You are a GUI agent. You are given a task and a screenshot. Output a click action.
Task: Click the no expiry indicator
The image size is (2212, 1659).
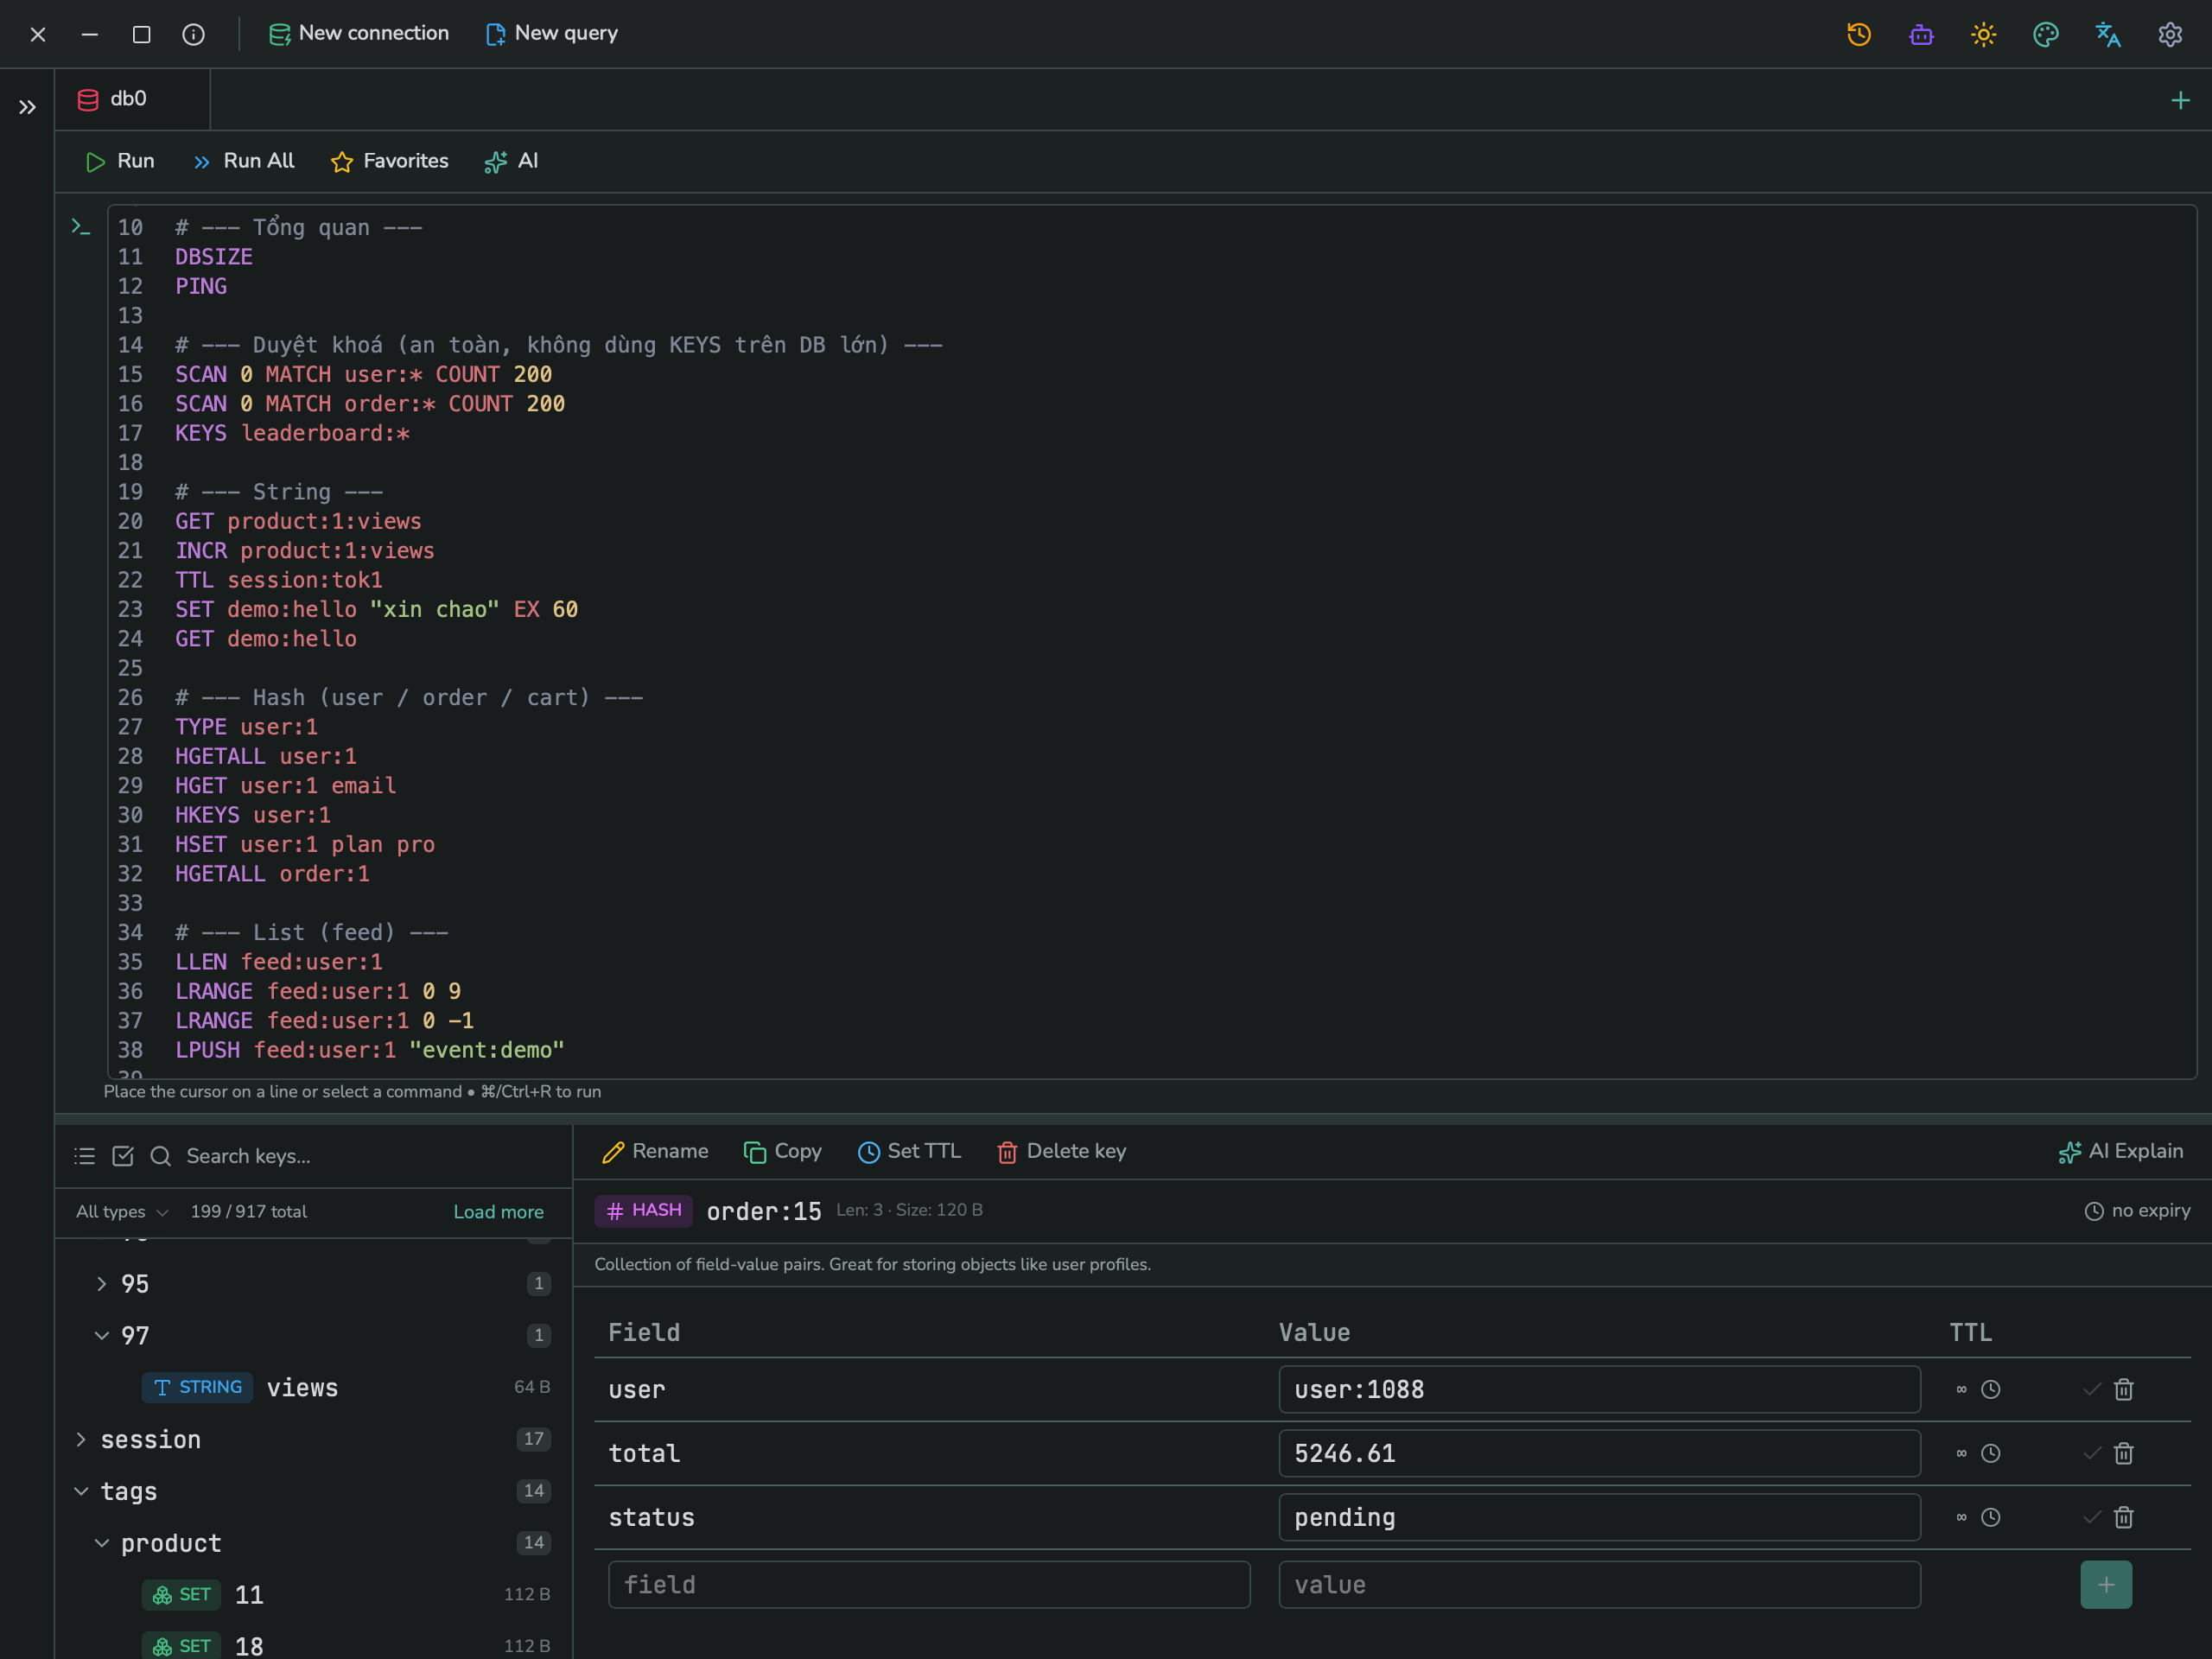click(x=2137, y=1210)
